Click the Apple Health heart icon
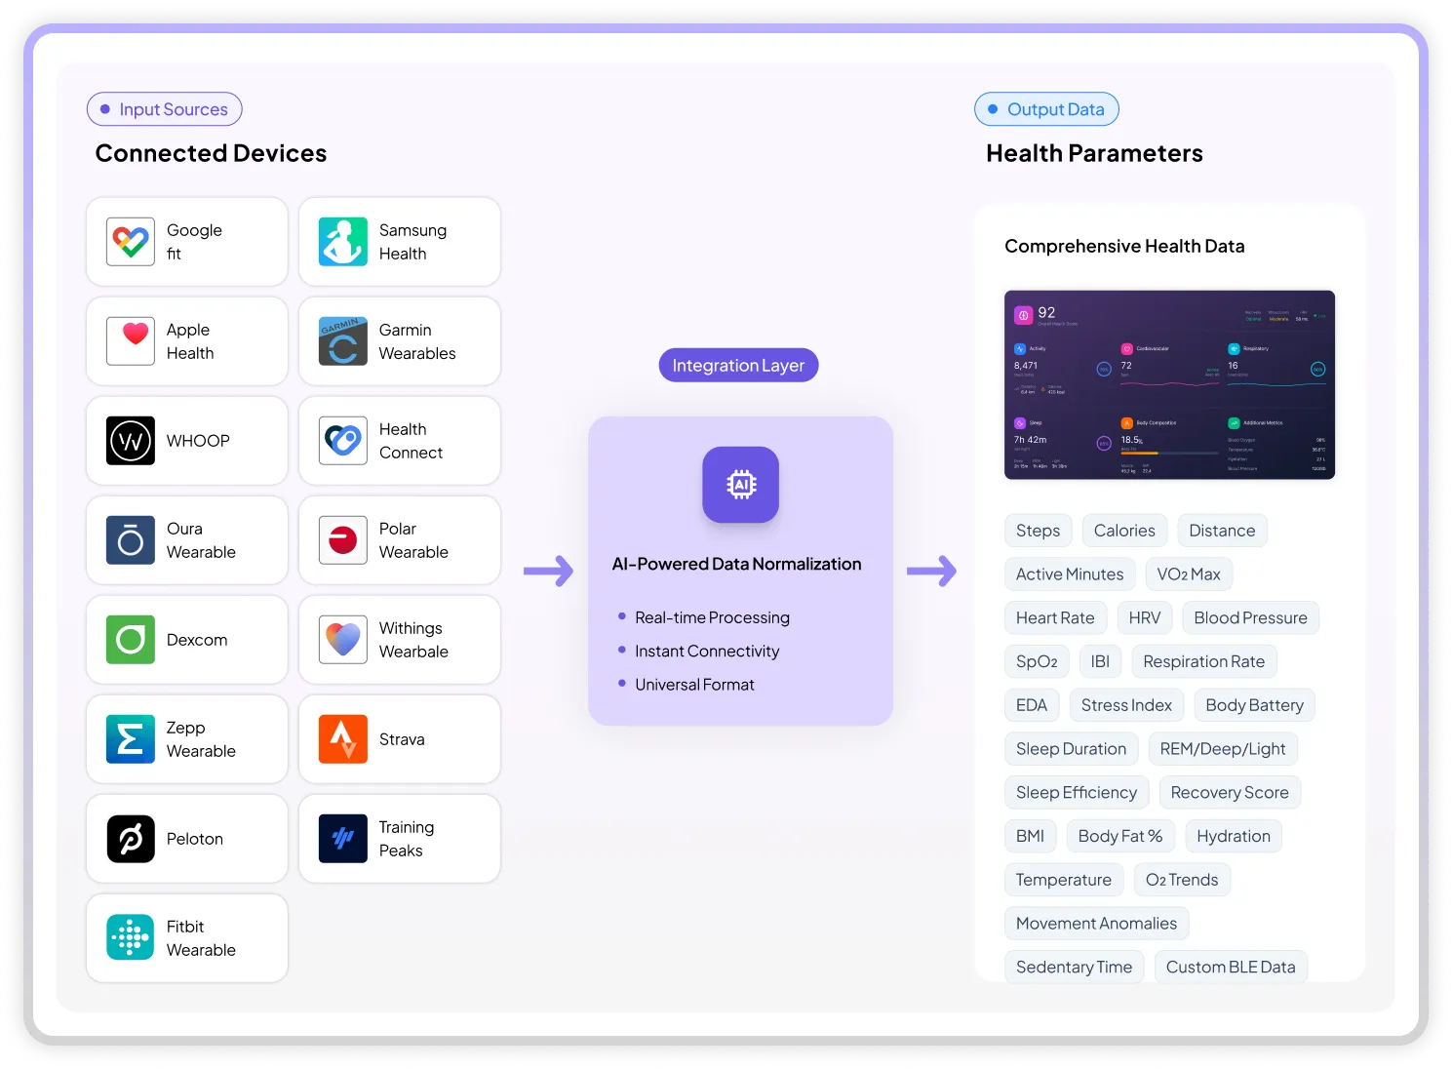The height and width of the screenshot is (1069, 1452). pyautogui.click(x=131, y=341)
